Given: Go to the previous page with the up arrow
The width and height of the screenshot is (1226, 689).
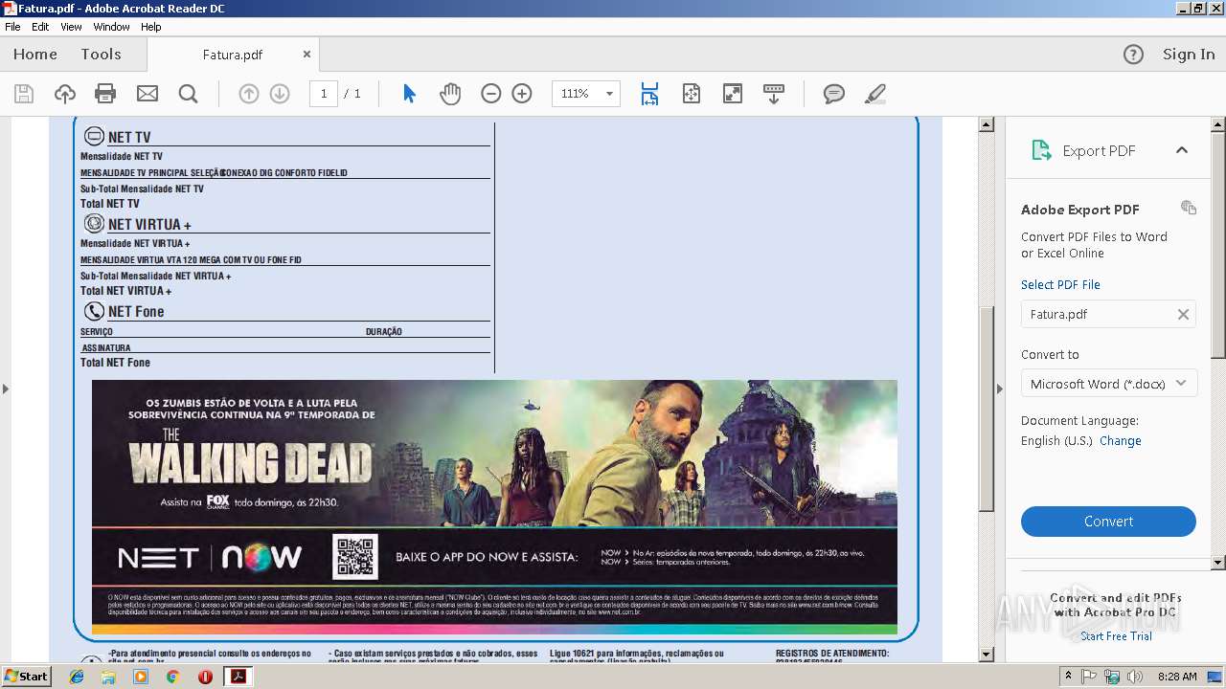Looking at the screenshot, I should 249,94.
